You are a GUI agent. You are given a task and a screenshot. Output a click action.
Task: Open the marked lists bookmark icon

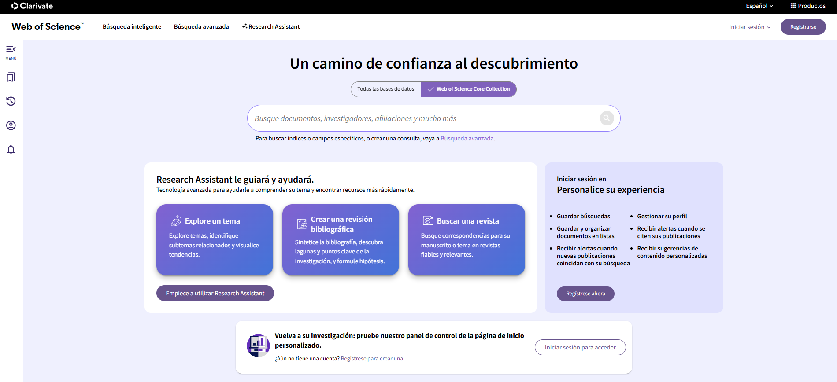click(x=11, y=77)
